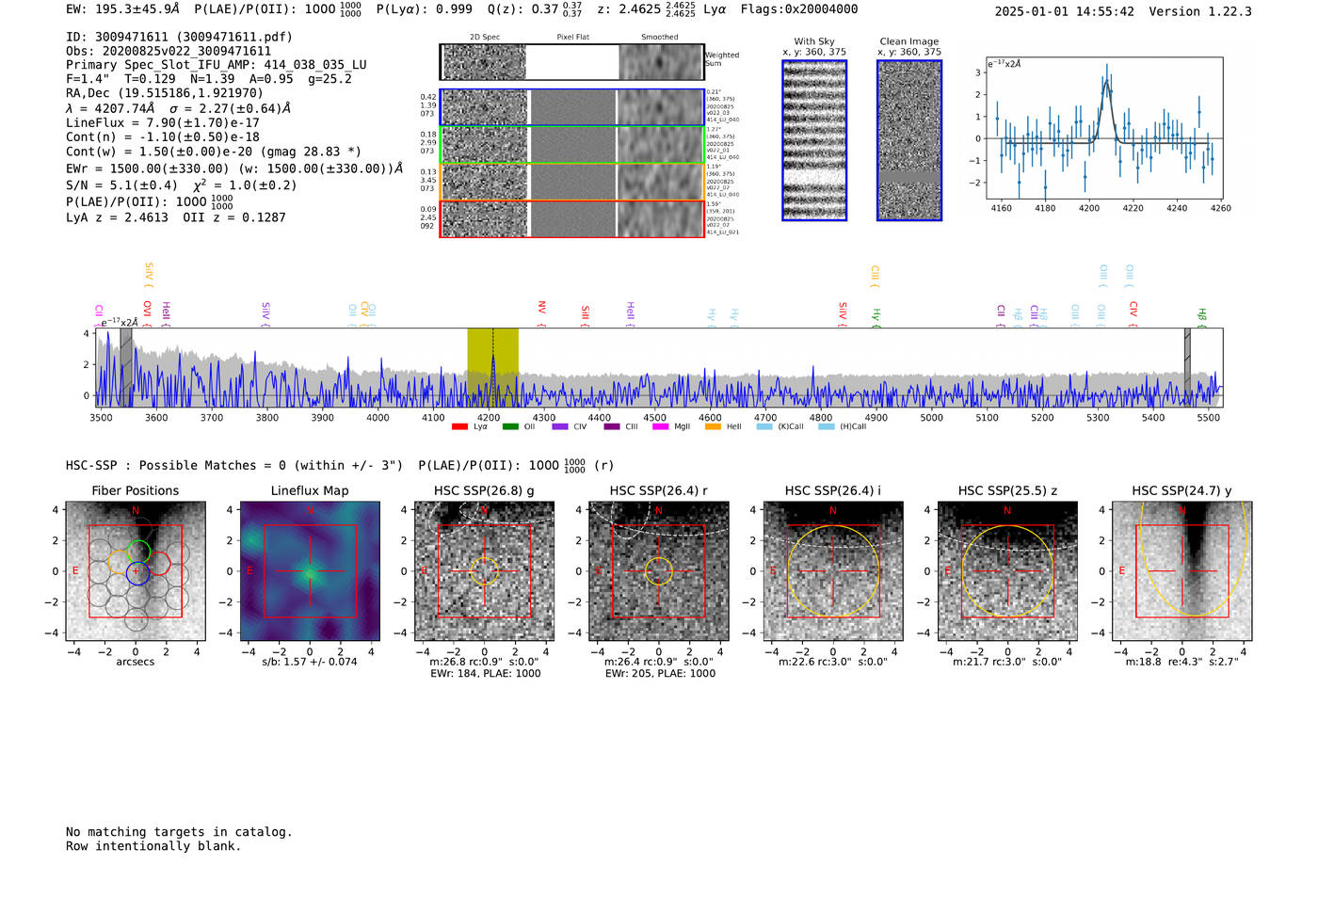Viewport: 1318px width, 897px height.
Task: Click the emission peak in the zoomed line plot
Action: pyautogui.click(x=1107, y=81)
